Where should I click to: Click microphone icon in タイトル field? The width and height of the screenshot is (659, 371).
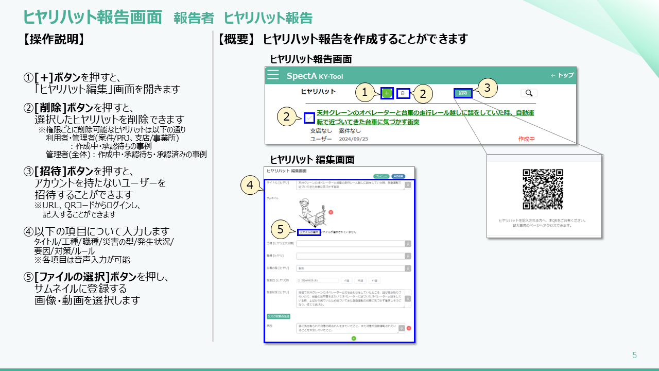click(408, 185)
